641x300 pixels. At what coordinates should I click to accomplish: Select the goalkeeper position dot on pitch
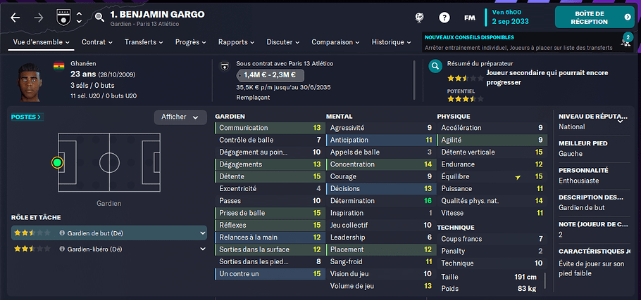58,163
